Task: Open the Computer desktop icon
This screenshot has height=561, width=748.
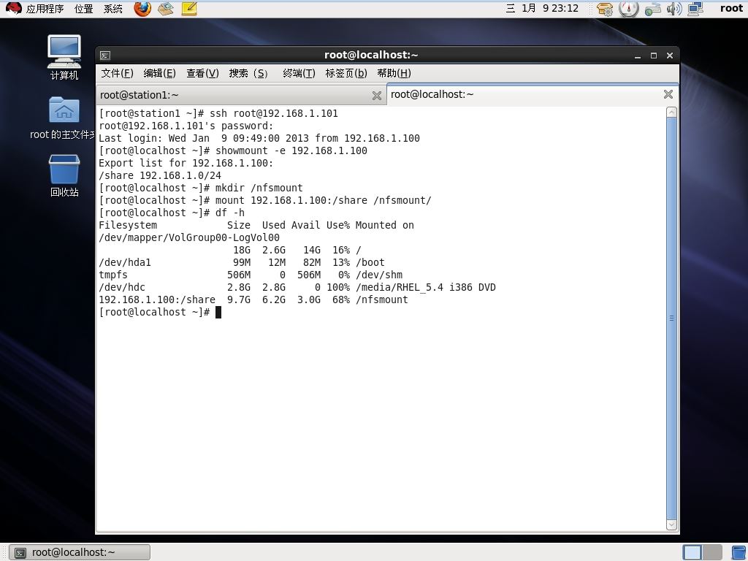Action: [64, 57]
